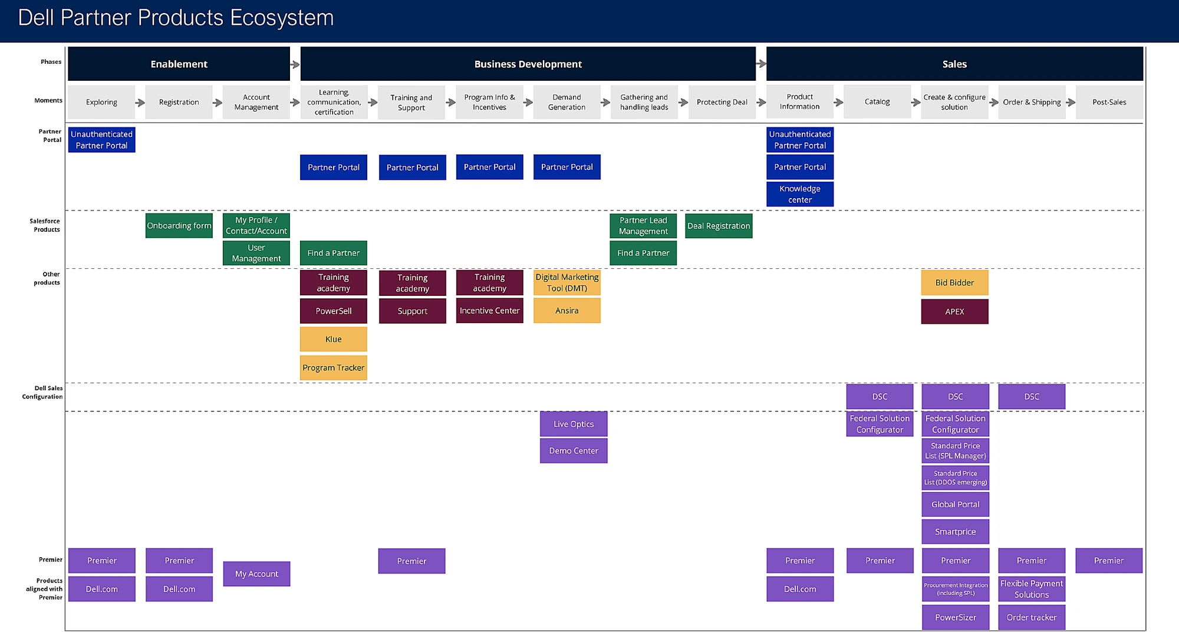
Task: Click the Phases row label
Action: [x=51, y=62]
